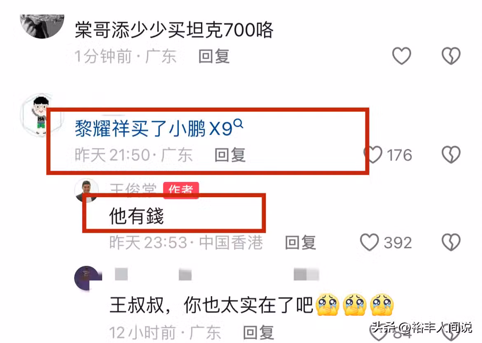This screenshot has width=482, height=343.
Task: Like the 棠哥添少少买坦克700 comment
Action: (x=402, y=56)
